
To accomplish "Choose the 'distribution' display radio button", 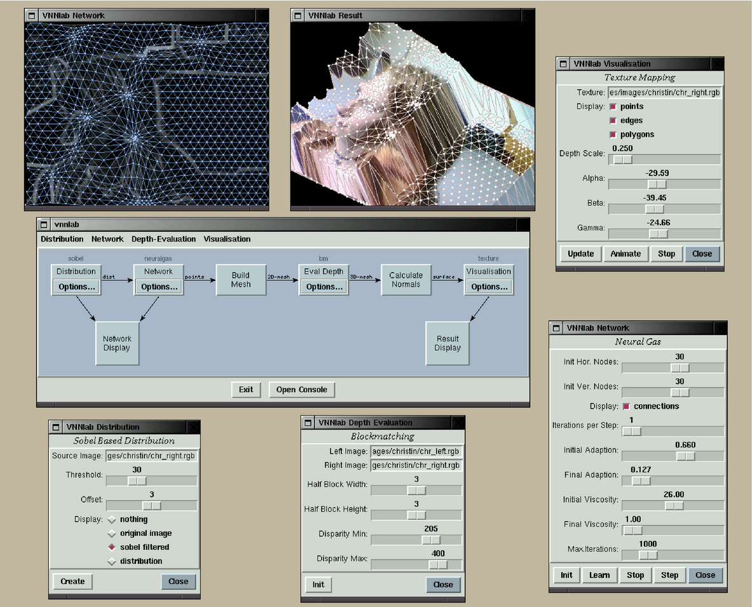I will coord(112,561).
